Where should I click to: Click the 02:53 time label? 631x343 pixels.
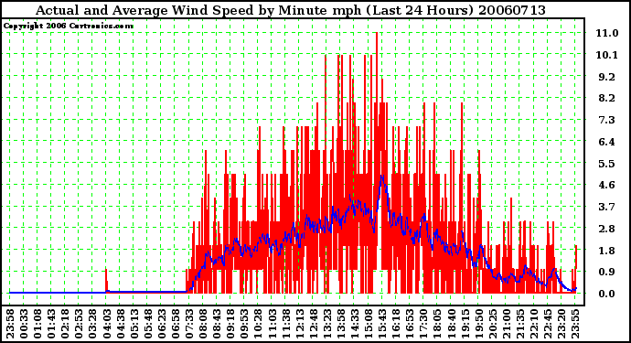(79, 324)
